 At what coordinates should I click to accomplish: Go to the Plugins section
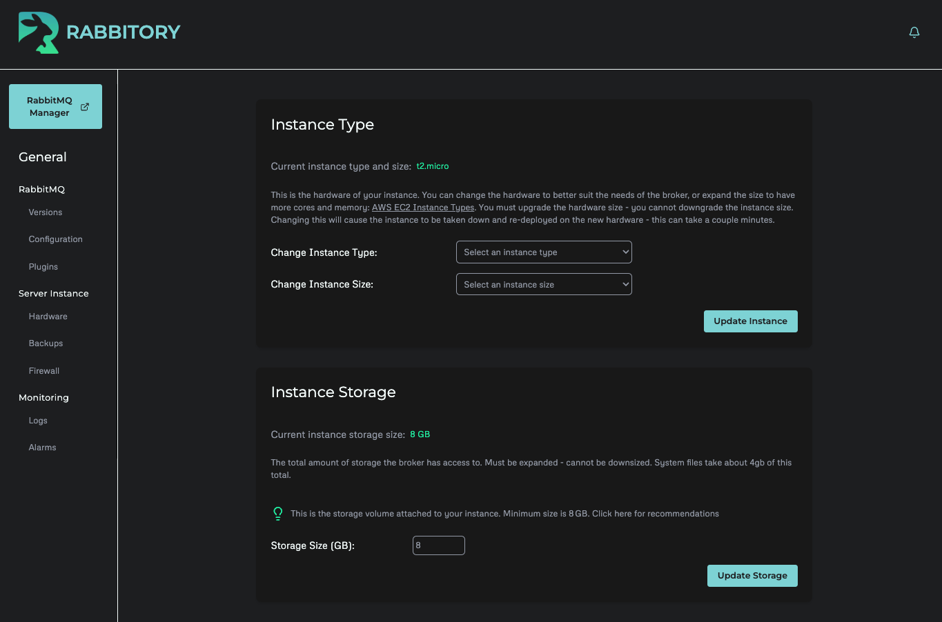click(43, 266)
